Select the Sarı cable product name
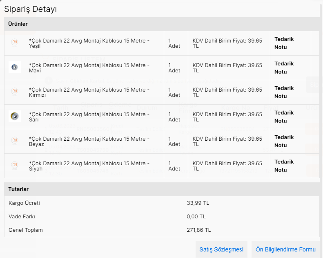This screenshot has height=258, width=323. (89, 117)
